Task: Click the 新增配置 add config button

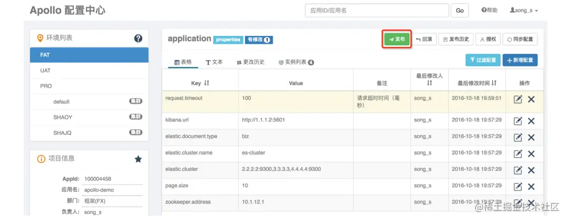Action: (x=520, y=60)
